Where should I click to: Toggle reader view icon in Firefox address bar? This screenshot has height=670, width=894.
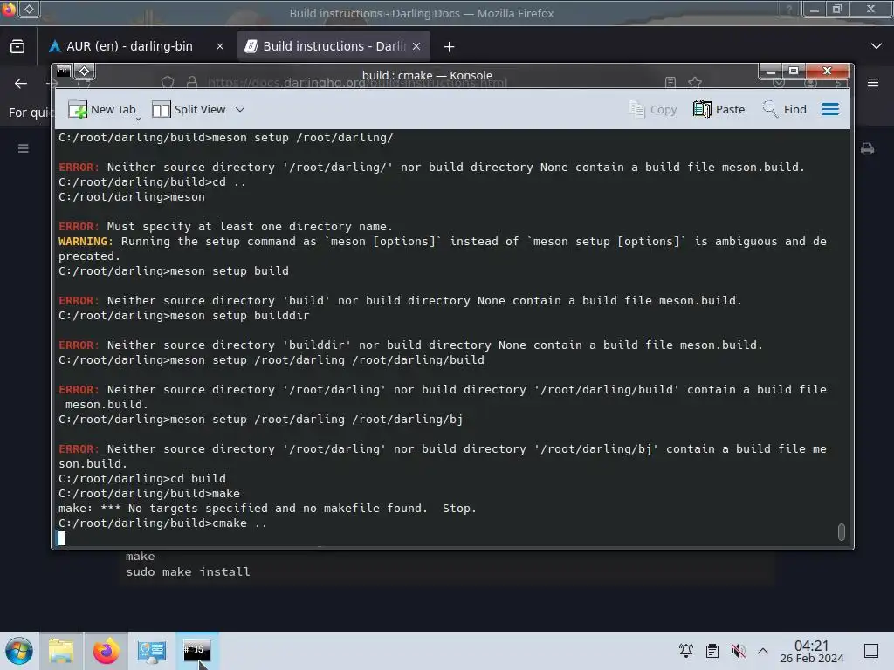pos(670,83)
